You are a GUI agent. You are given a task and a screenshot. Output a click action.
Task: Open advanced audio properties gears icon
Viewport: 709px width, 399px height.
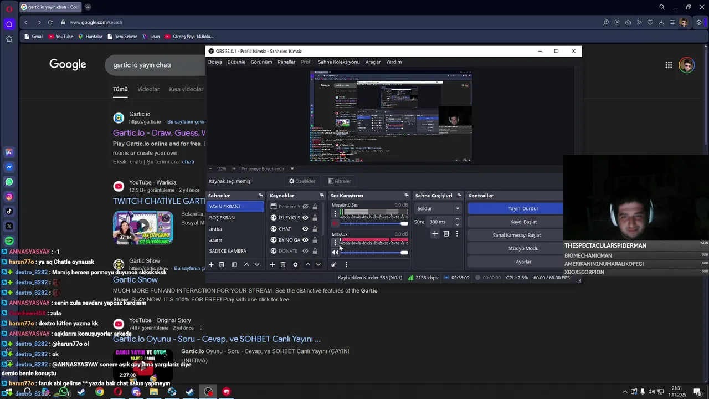point(333,265)
